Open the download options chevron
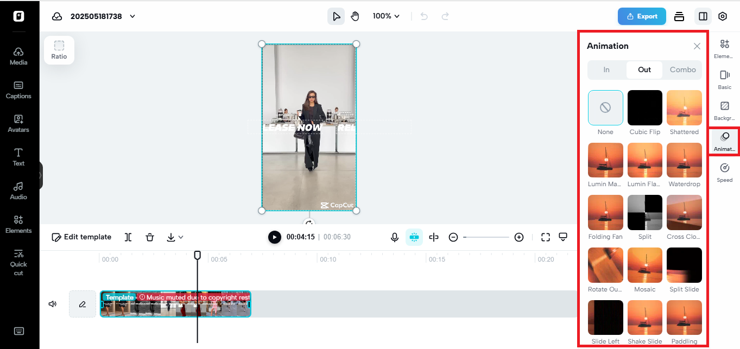 point(180,237)
